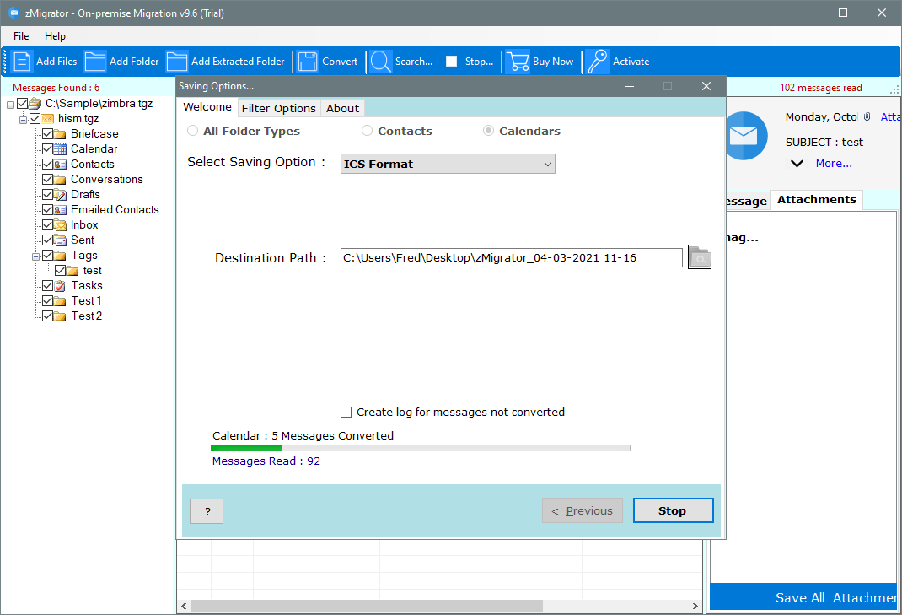Screen dimensions: 902x615
Task: Select the All Folder Types radio button
Action: click(193, 131)
